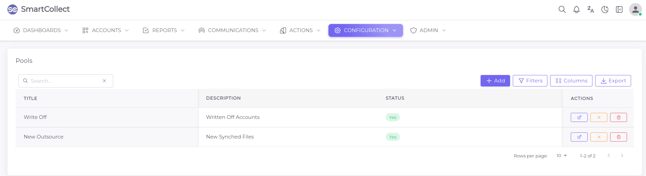Expand the Configuration menu
The height and width of the screenshot is (176, 646).
(365, 30)
